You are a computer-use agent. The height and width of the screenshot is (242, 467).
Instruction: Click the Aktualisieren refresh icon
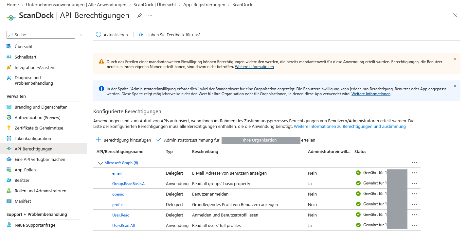pos(99,34)
